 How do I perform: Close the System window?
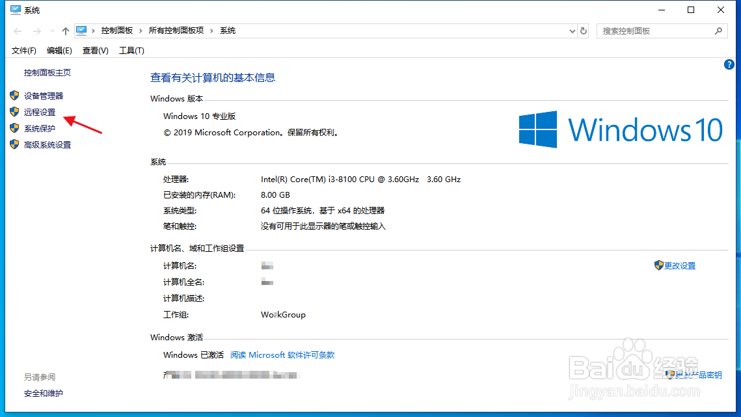(x=721, y=10)
